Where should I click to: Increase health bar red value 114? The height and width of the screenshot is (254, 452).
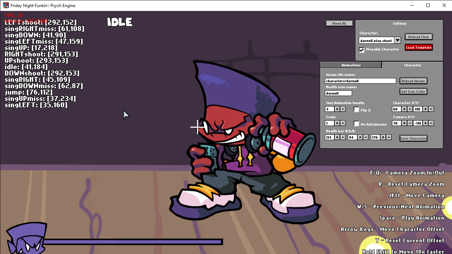(337, 137)
